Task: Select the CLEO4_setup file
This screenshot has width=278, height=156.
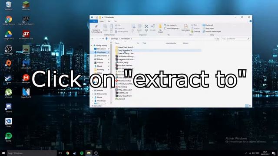Action: click(x=122, y=62)
